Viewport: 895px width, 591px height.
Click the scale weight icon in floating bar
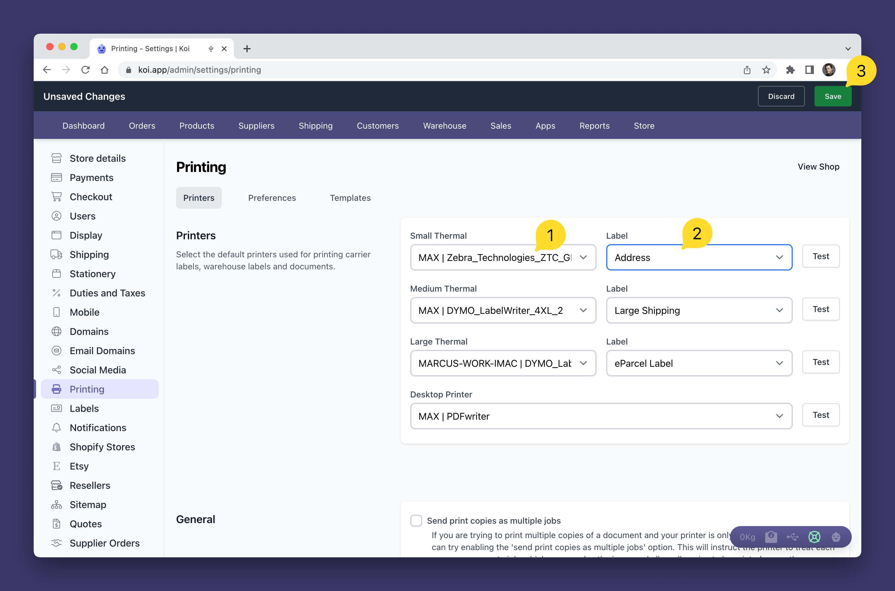771,537
